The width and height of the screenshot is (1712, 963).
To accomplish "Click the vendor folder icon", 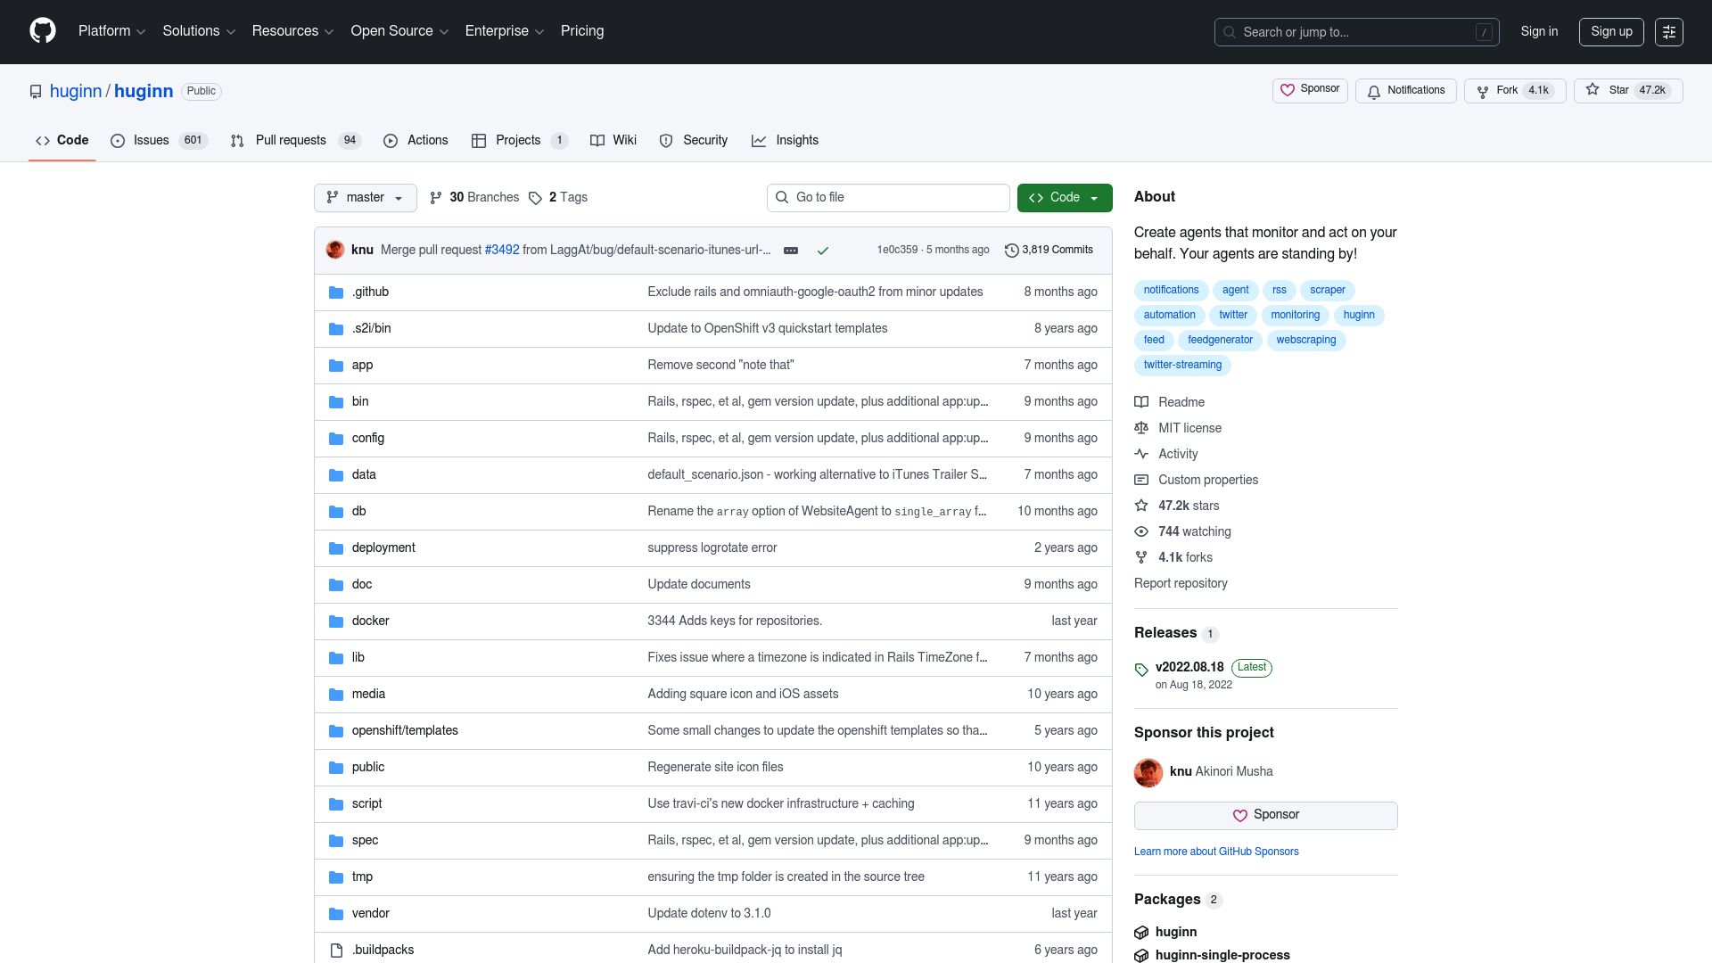I will [x=336, y=914].
